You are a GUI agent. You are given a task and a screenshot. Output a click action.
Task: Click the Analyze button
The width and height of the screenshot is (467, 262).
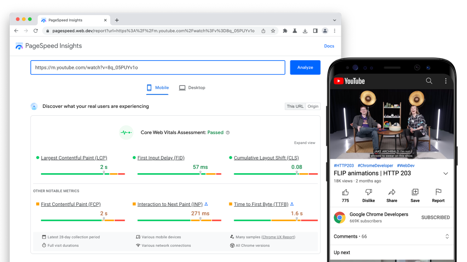(x=305, y=67)
